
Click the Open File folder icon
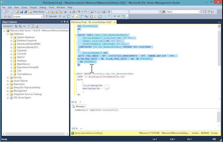[17, 12]
